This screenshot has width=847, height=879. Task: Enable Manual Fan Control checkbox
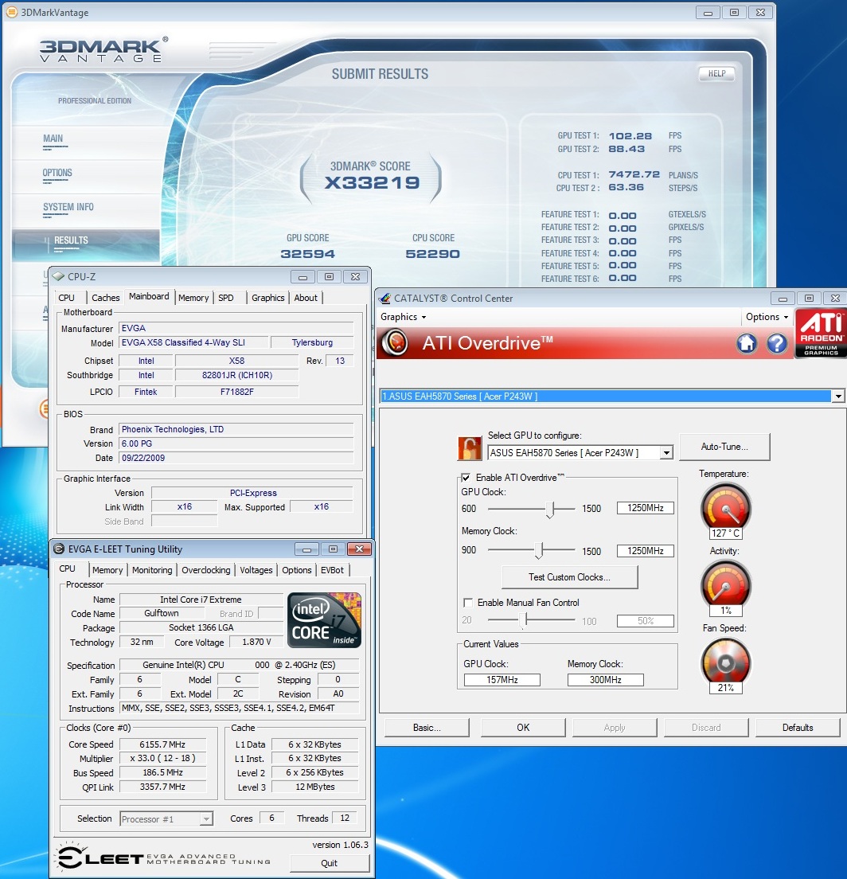(x=467, y=603)
